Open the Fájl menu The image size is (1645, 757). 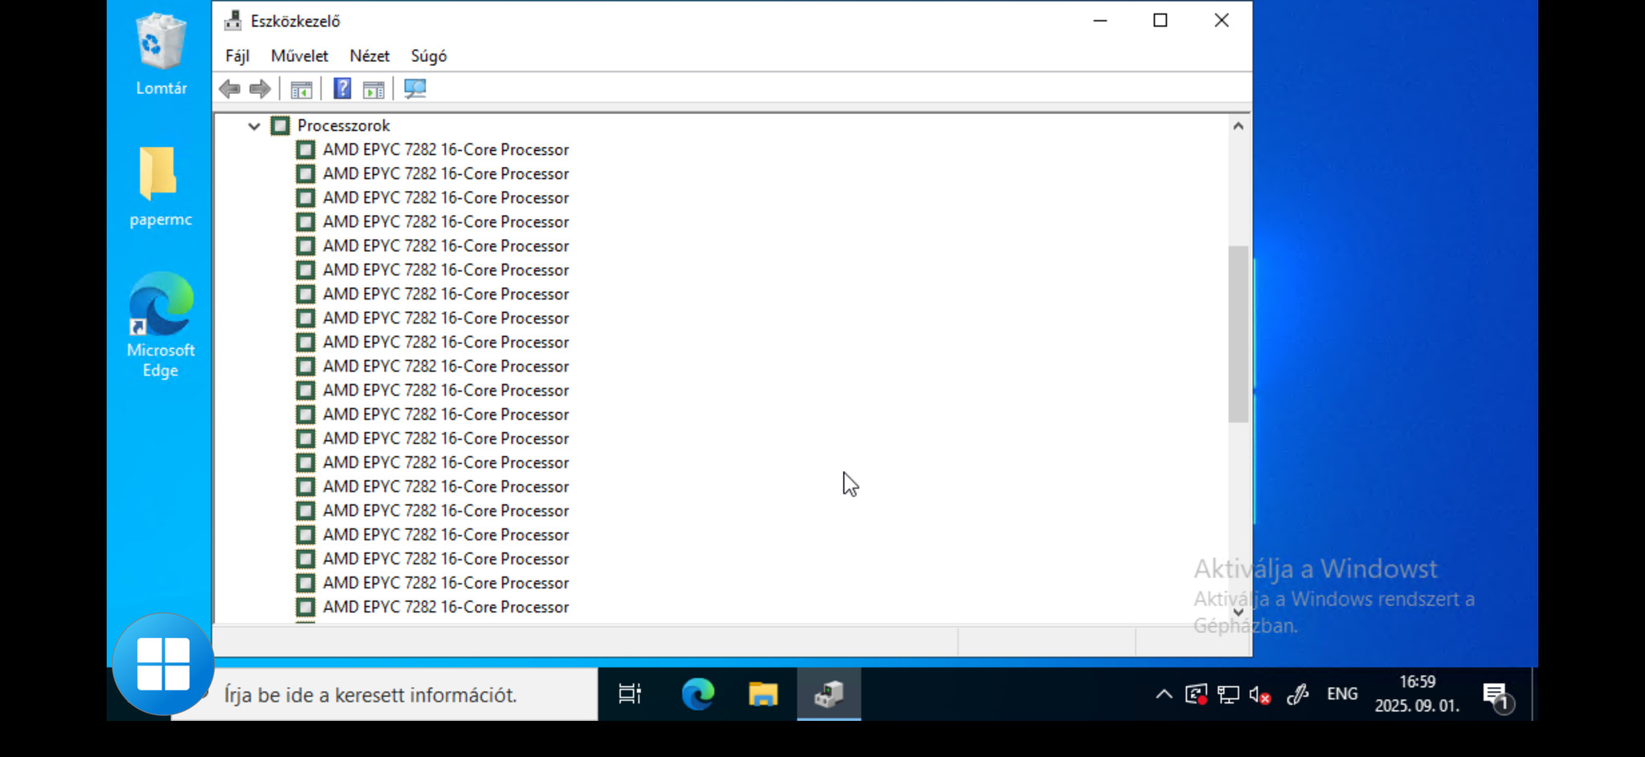click(237, 56)
